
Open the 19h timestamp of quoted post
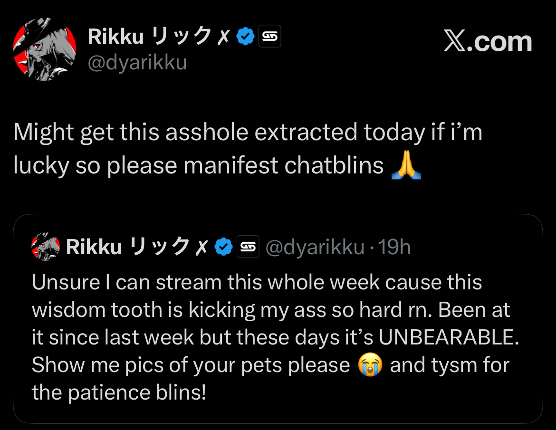tap(394, 247)
